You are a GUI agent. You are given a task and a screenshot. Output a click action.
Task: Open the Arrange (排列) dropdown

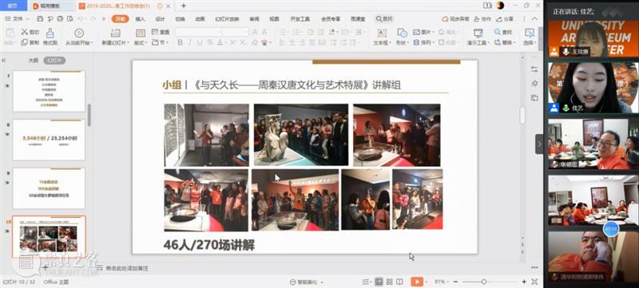pyautogui.click(x=423, y=42)
